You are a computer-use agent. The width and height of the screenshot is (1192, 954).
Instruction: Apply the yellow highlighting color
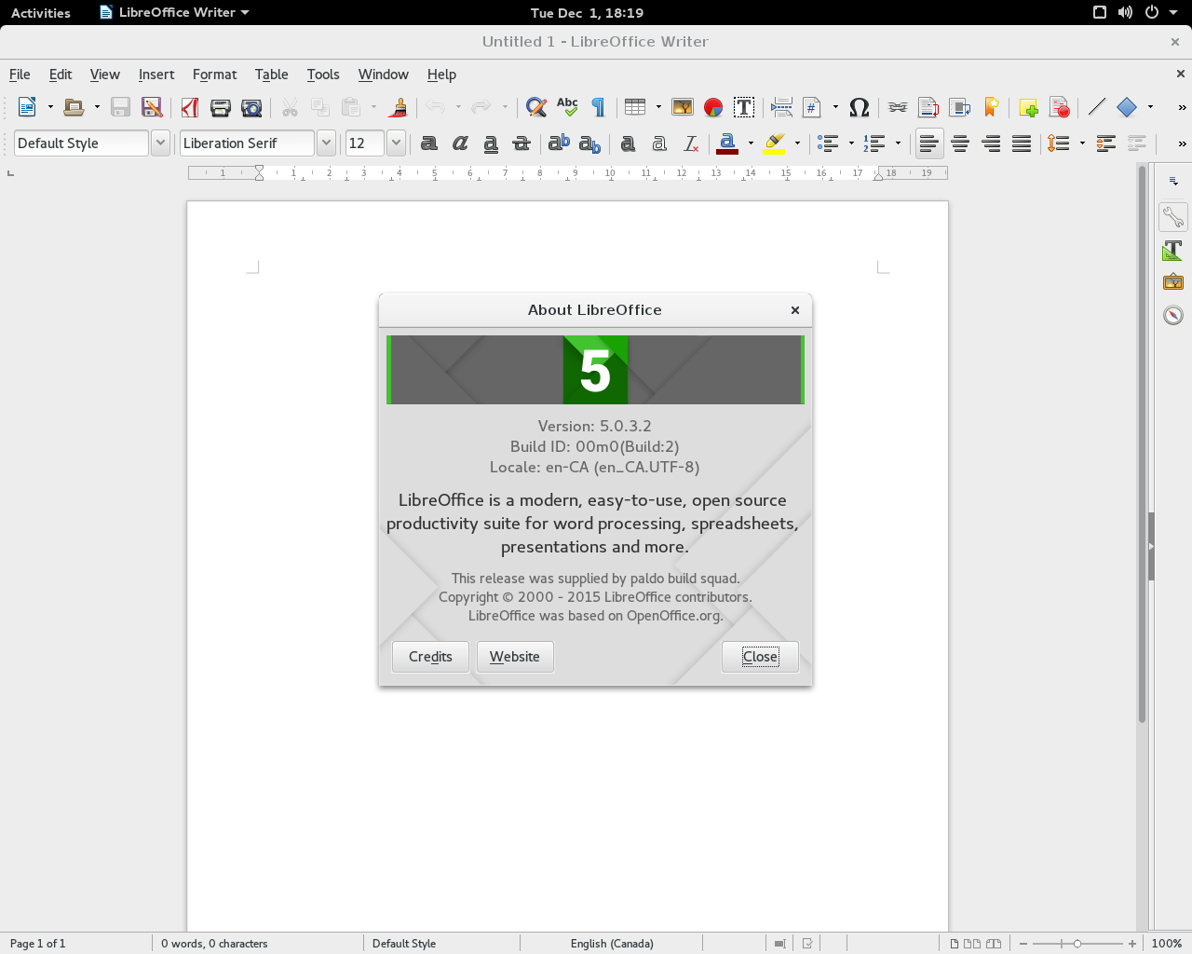pyautogui.click(x=775, y=143)
